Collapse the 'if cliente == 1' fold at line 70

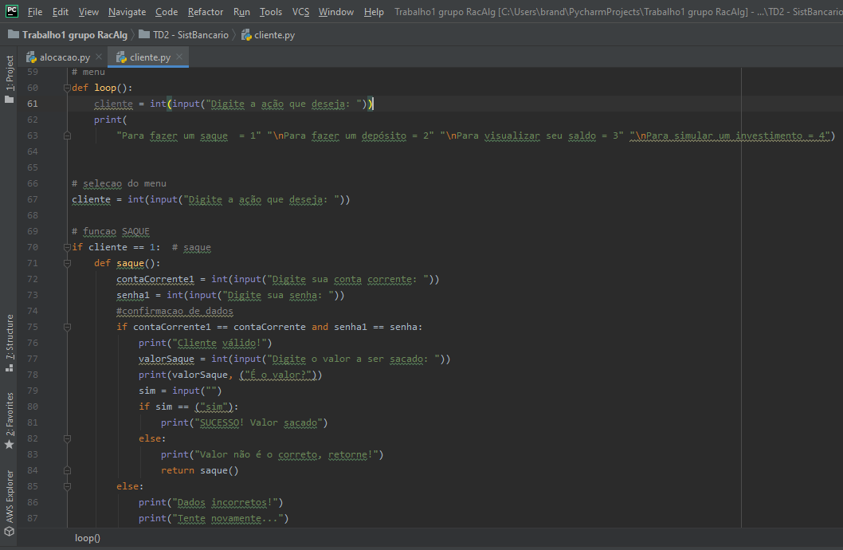click(x=67, y=247)
